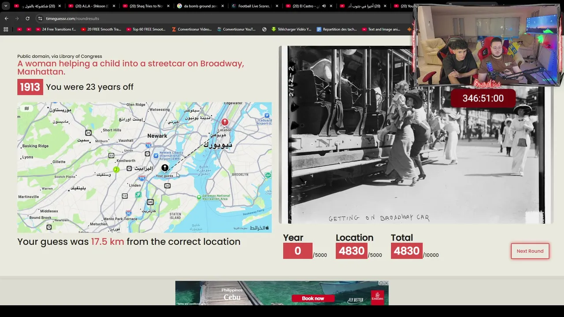Viewport: 564px width, 317px height.
Task: Close the 'A.L.A - Shkoon' tab
Action: [114, 6]
